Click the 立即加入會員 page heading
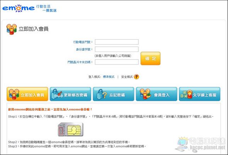Screen dimensions: 228x155 tap(34, 29)
